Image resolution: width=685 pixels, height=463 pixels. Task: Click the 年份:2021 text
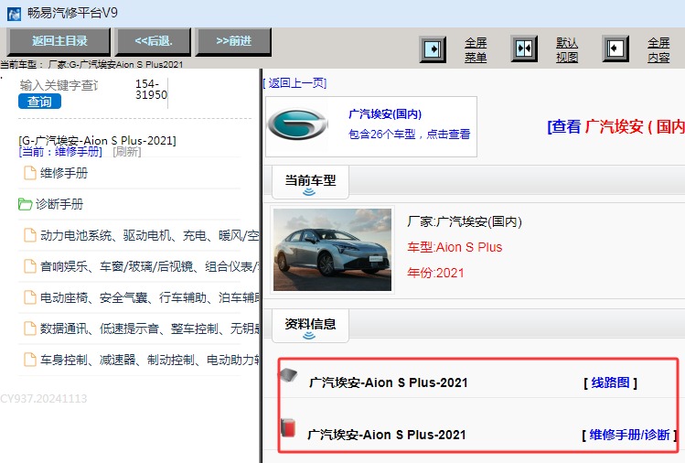(435, 274)
